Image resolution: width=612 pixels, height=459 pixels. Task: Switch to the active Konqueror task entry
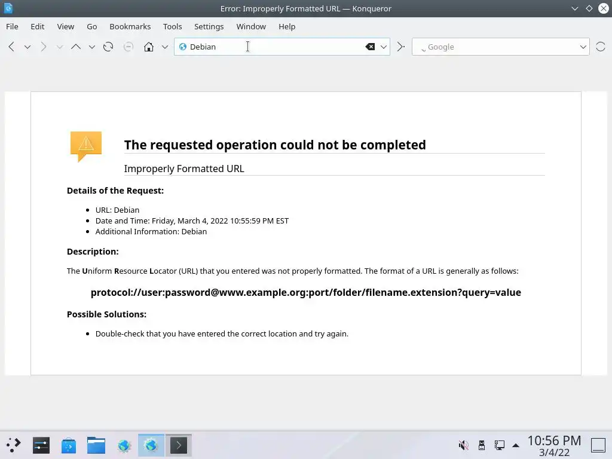point(151,445)
